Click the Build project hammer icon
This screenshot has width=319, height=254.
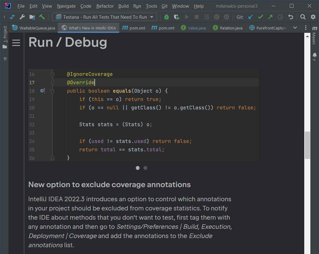pos(42,17)
